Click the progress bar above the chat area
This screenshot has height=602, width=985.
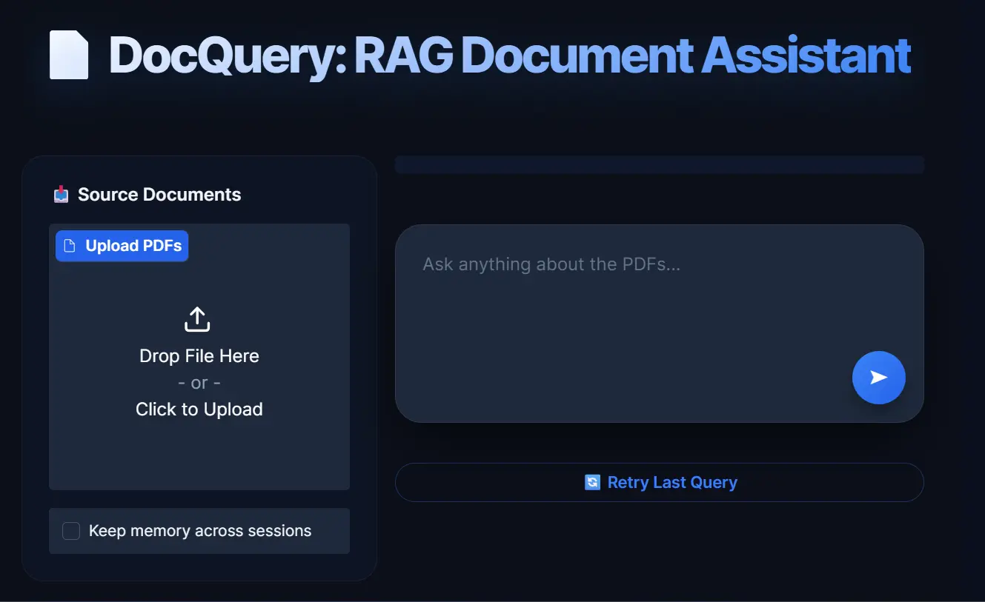coord(660,164)
